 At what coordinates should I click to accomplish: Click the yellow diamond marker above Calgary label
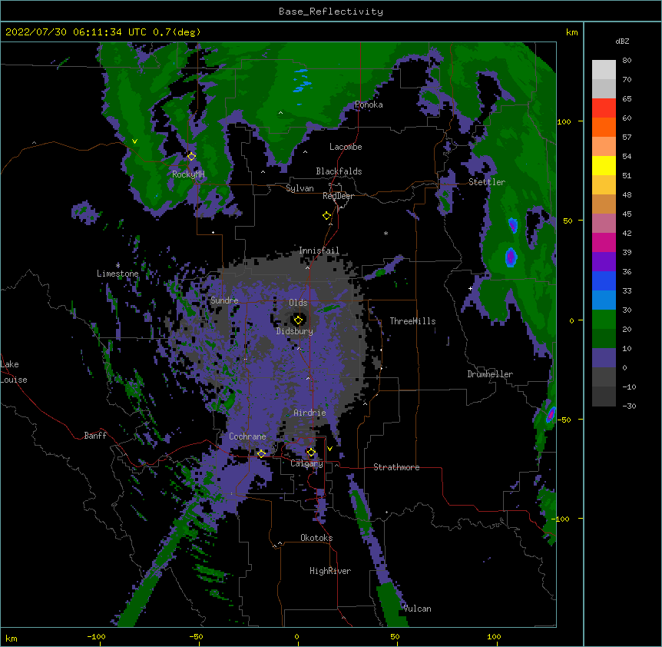pos(311,453)
